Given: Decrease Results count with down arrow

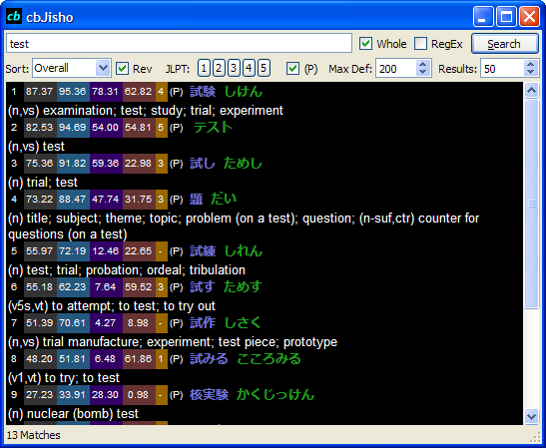Looking at the screenshot, I should (530, 72).
